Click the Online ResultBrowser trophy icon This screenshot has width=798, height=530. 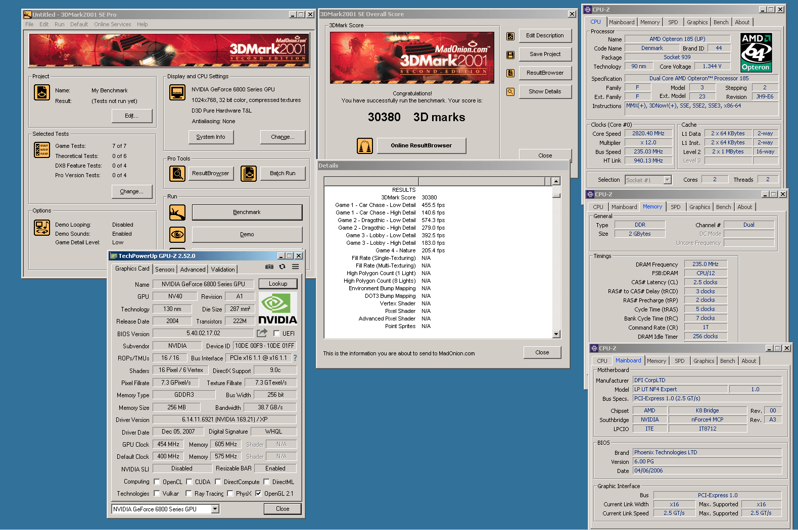point(365,146)
